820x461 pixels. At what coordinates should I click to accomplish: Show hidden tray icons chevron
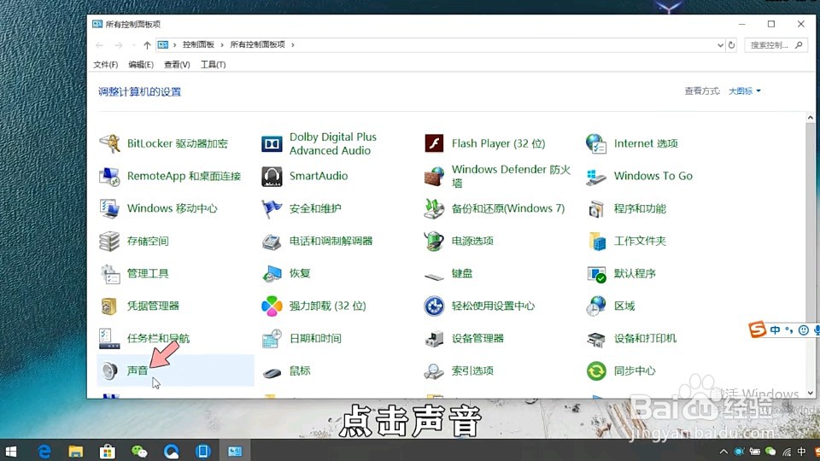723,452
